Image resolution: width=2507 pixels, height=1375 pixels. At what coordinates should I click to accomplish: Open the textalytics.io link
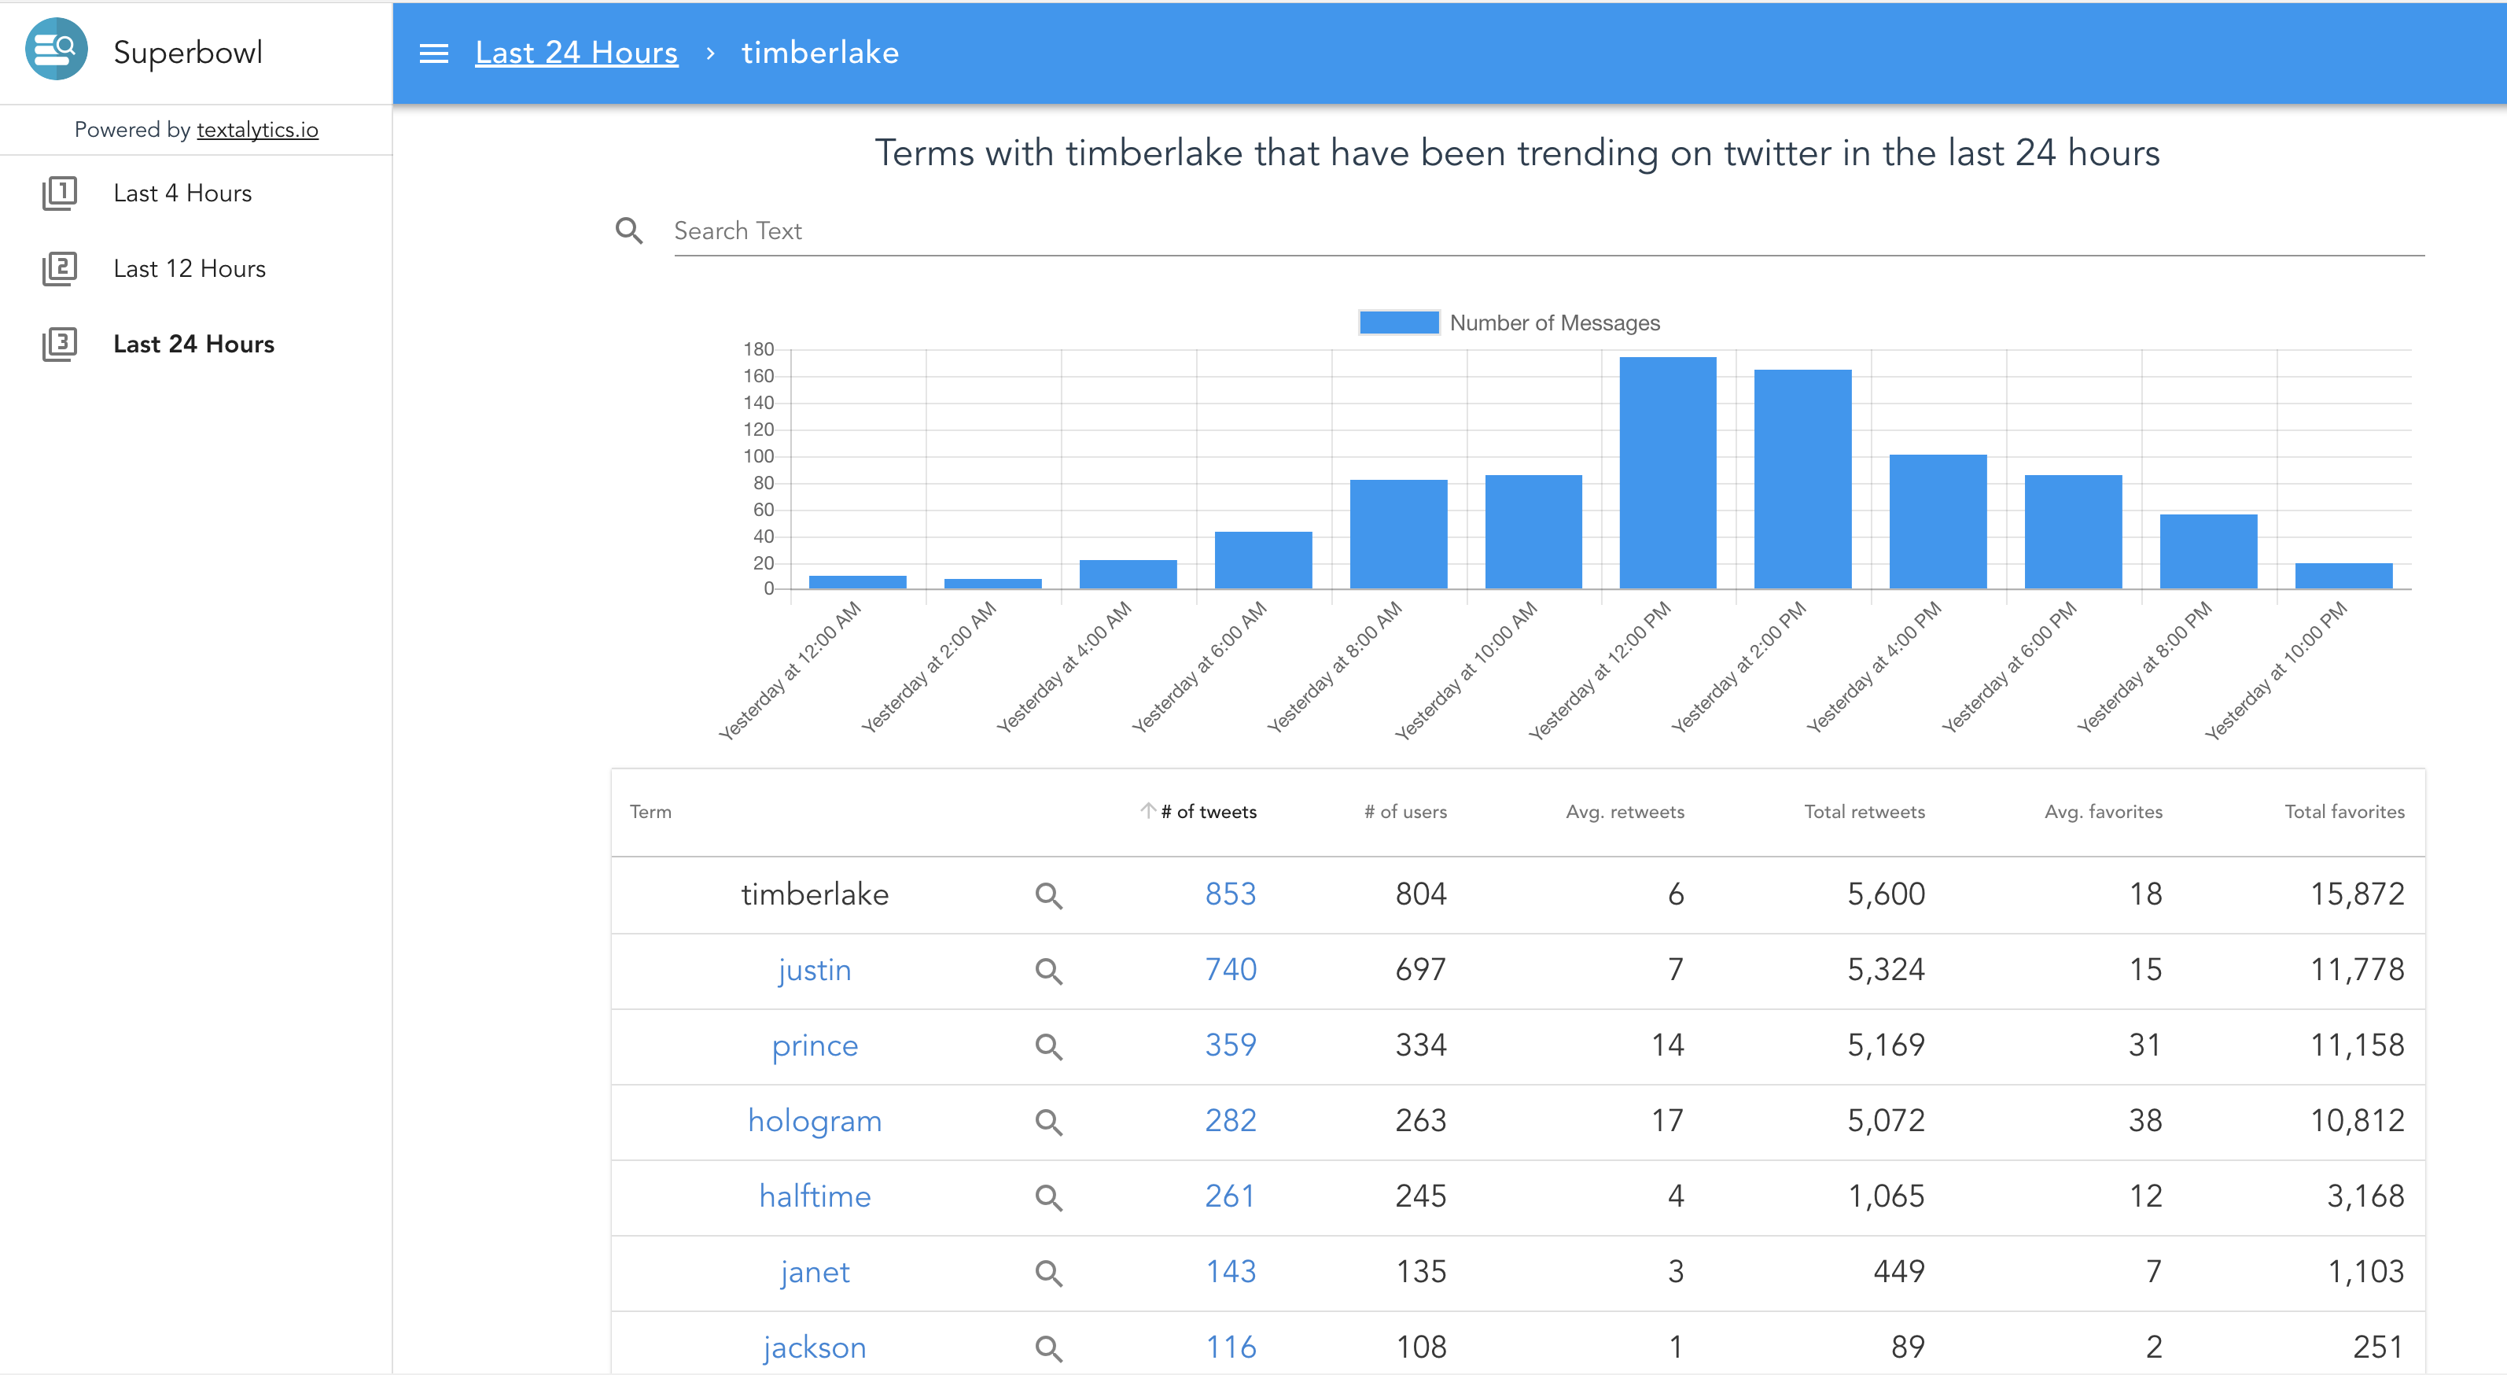point(257,128)
